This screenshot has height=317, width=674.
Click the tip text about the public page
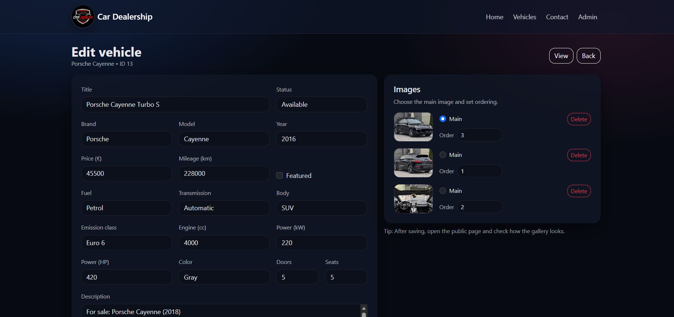pos(474,231)
